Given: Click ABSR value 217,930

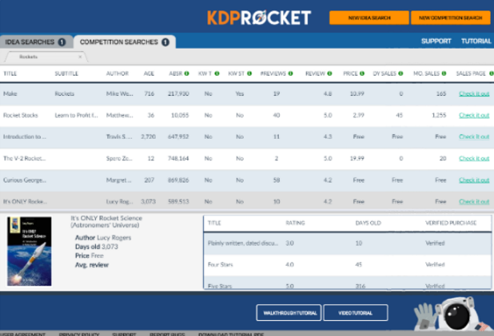Looking at the screenshot, I should 178,93.
